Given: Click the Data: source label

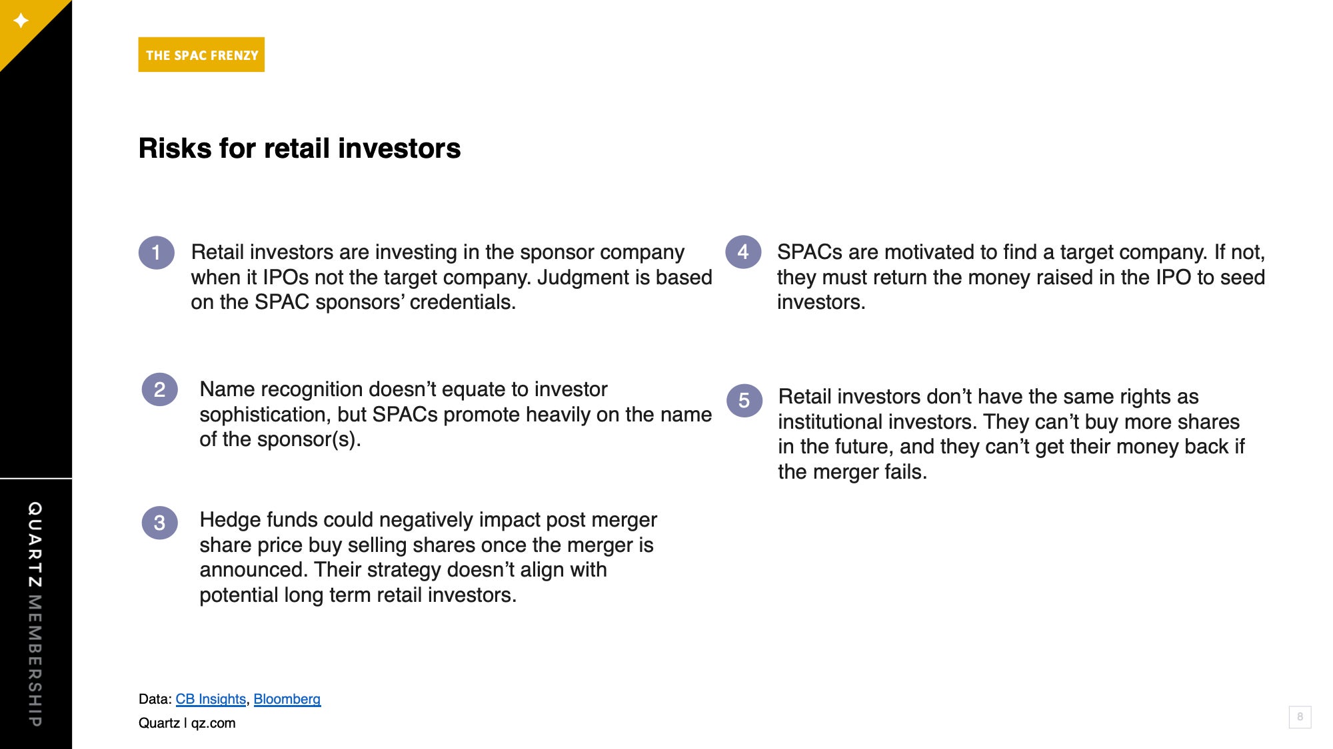Looking at the screenshot, I should pos(155,699).
